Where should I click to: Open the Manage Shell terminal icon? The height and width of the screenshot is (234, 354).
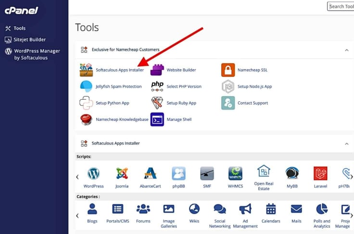pyautogui.click(x=157, y=119)
